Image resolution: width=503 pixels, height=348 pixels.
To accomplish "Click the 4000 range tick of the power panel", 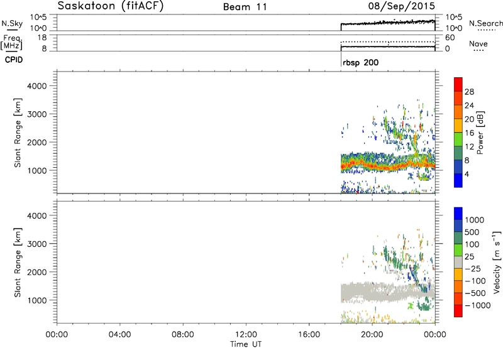I will (x=37, y=86).
